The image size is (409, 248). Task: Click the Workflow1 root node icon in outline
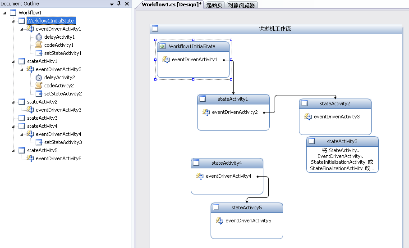pyautogui.click(x=13, y=13)
